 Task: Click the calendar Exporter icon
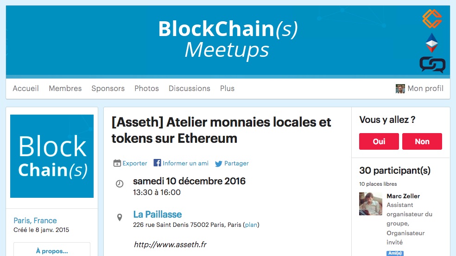(x=117, y=163)
